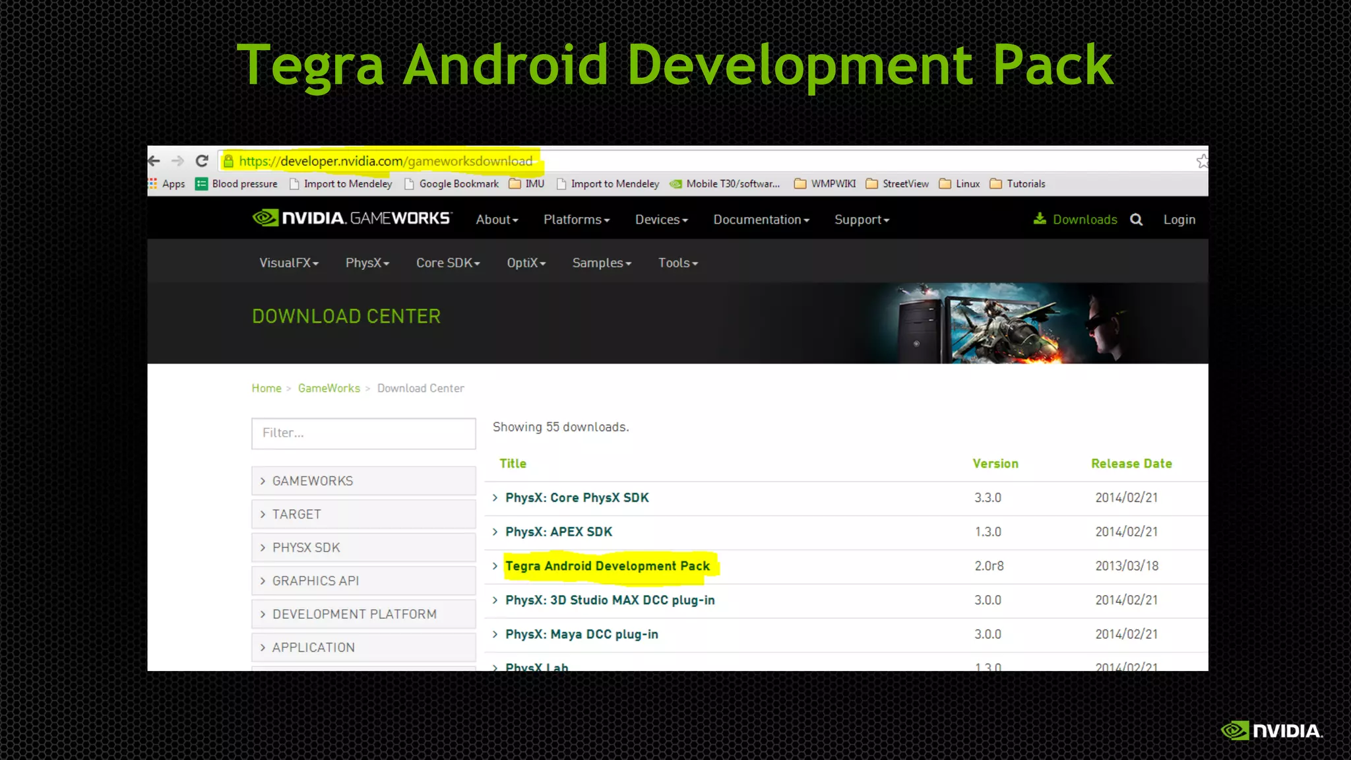Open the VisualFX submenu
Viewport: 1351px width, 760px height.
click(x=289, y=263)
